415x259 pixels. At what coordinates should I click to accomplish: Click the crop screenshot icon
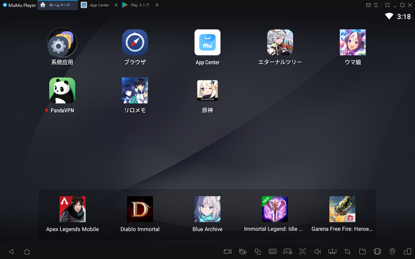(x=348, y=252)
